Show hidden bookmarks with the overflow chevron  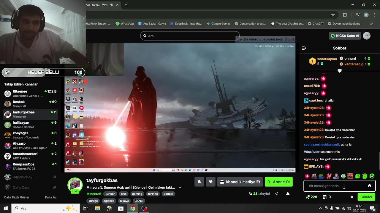[x=371, y=24]
